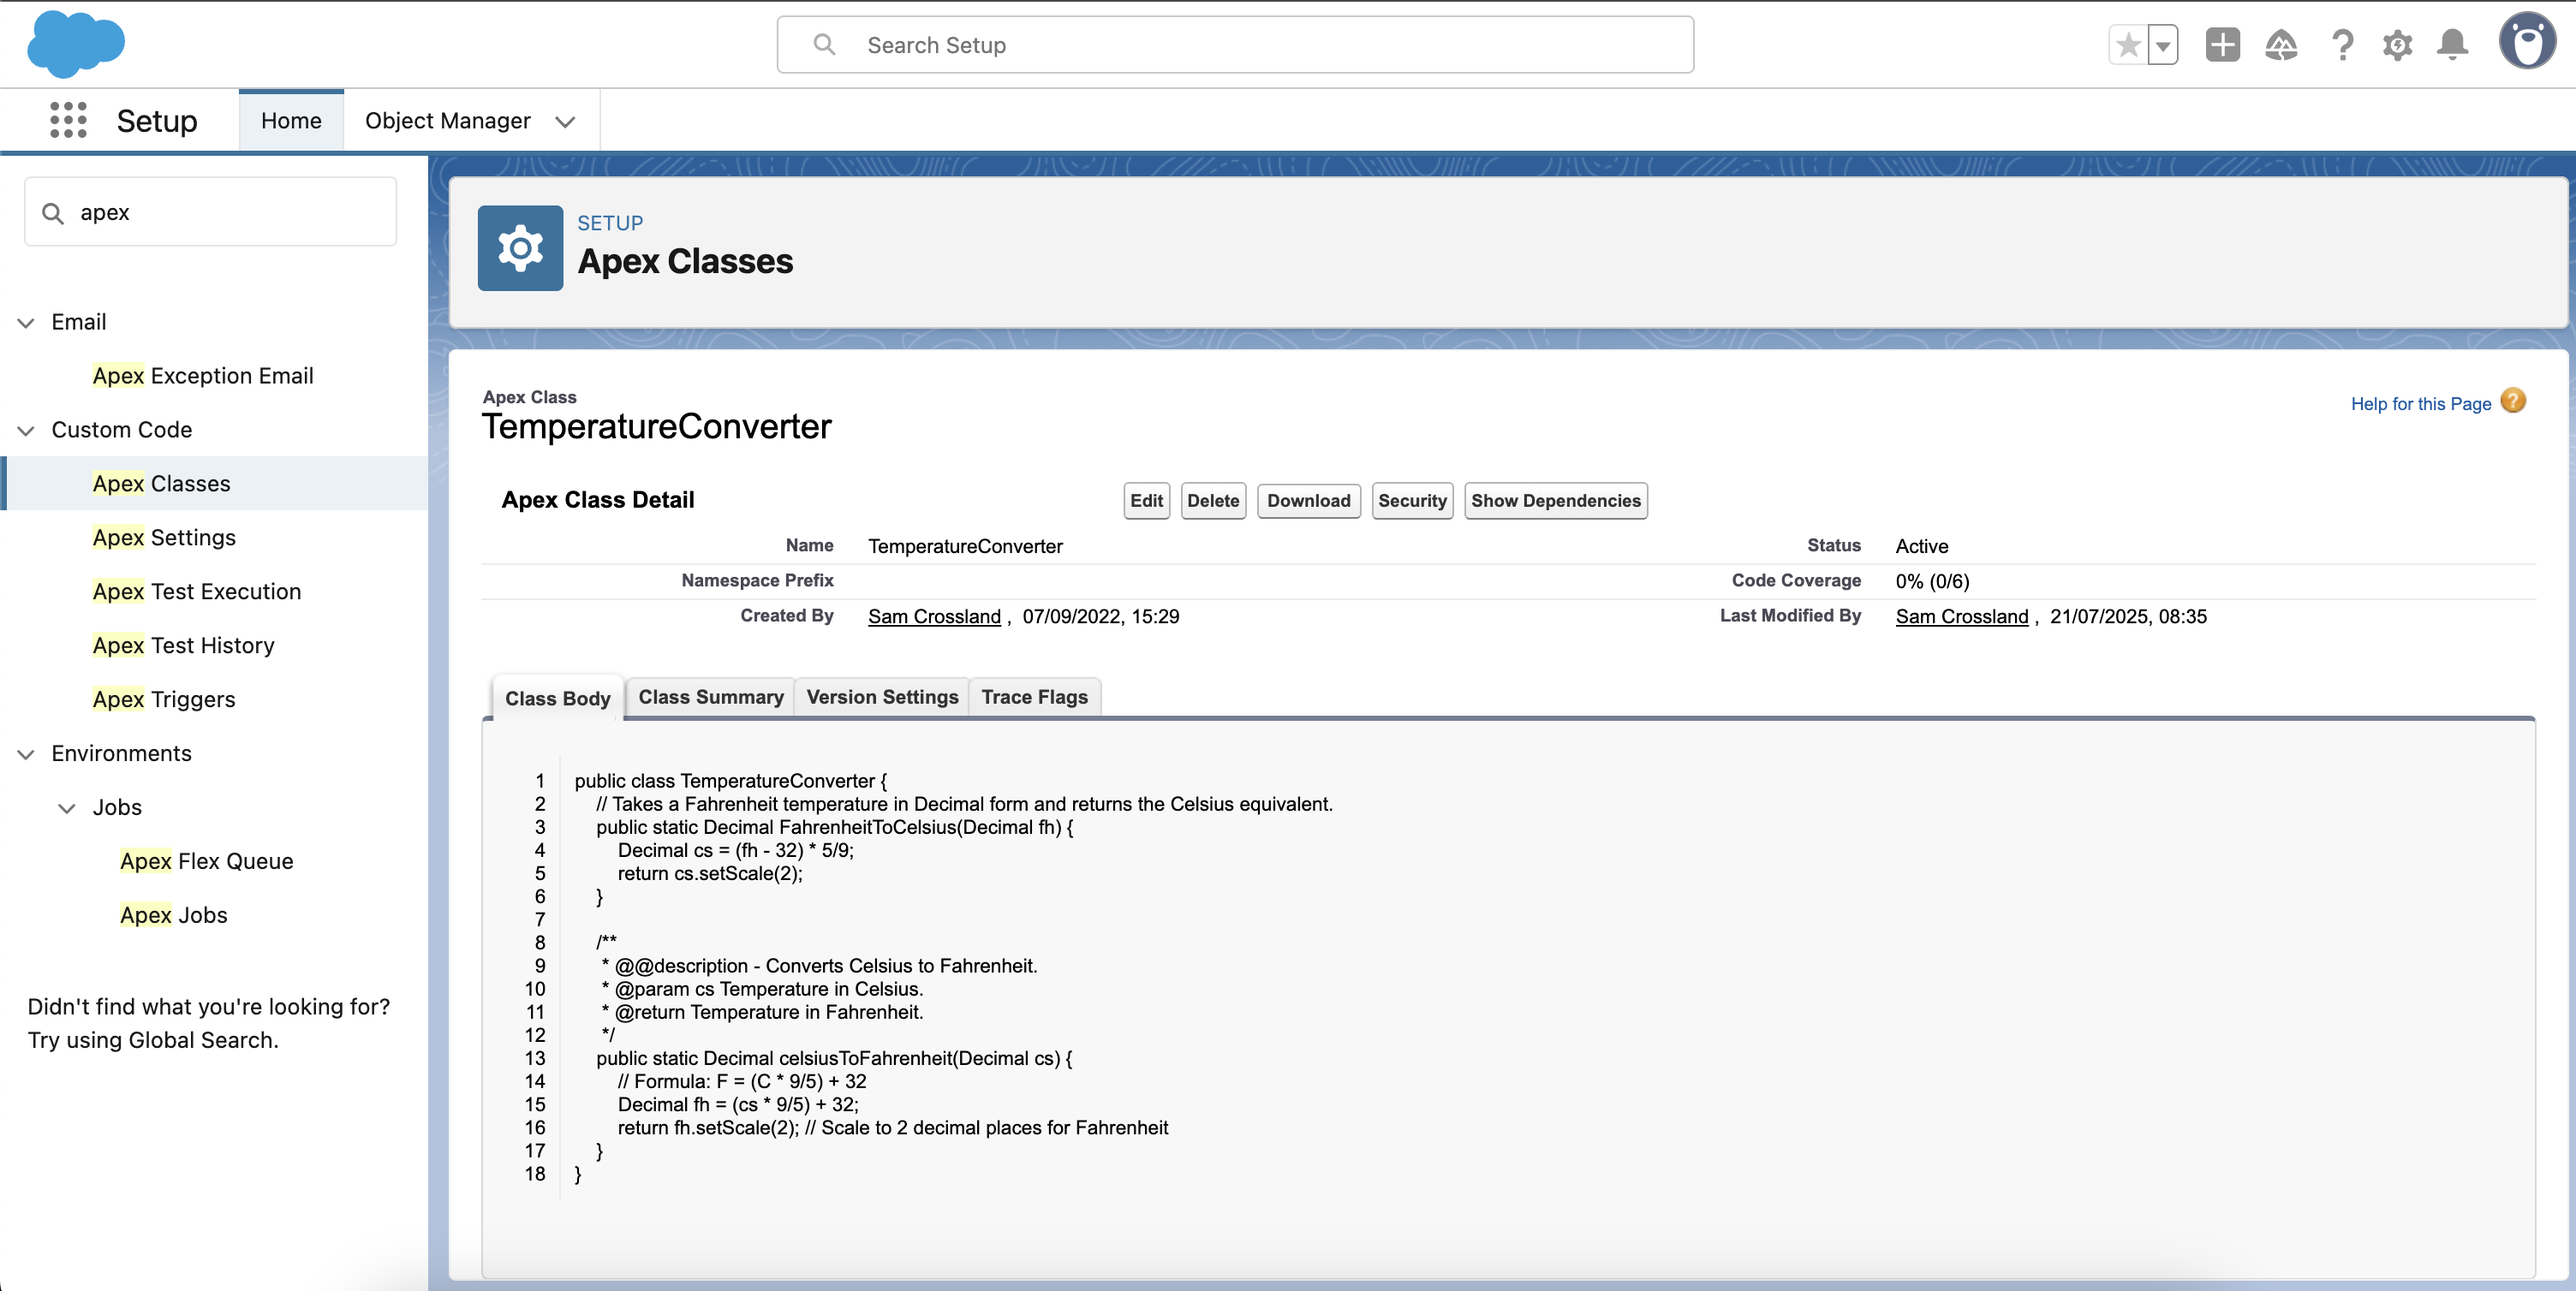Screen dimensions: 2576x1291
Task: Open the Help question mark icon
Action: 2342,44
